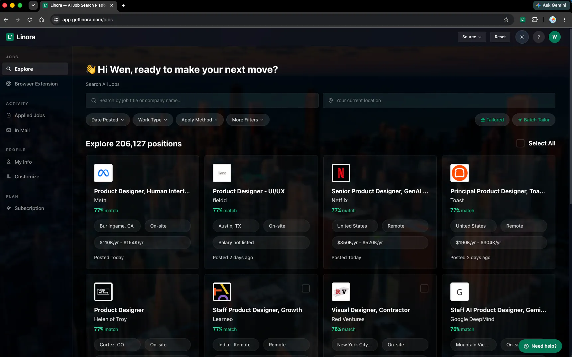Image resolution: width=572 pixels, height=357 pixels.
Task: Open Product Designer, Human Interface job at Meta
Action: click(x=142, y=191)
